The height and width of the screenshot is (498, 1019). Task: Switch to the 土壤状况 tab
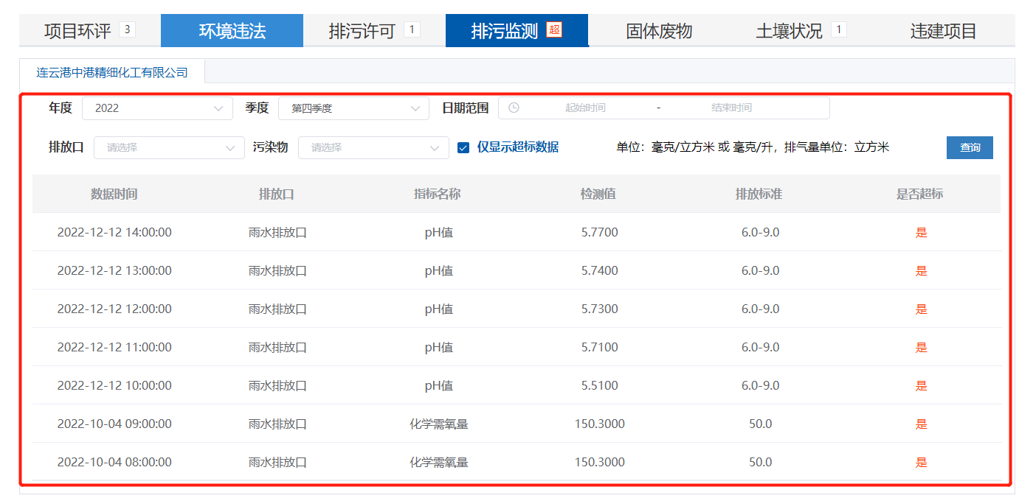click(801, 31)
